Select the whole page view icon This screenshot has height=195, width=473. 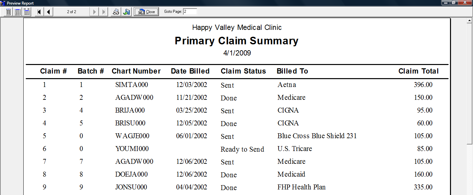click(9, 12)
